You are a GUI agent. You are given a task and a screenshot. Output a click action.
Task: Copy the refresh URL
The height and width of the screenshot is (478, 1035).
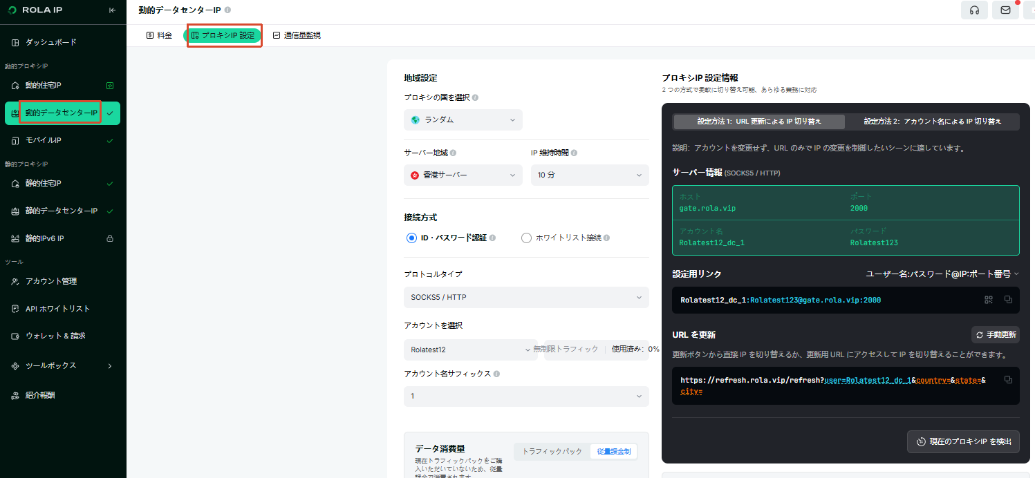click(x=1008, y=380)
